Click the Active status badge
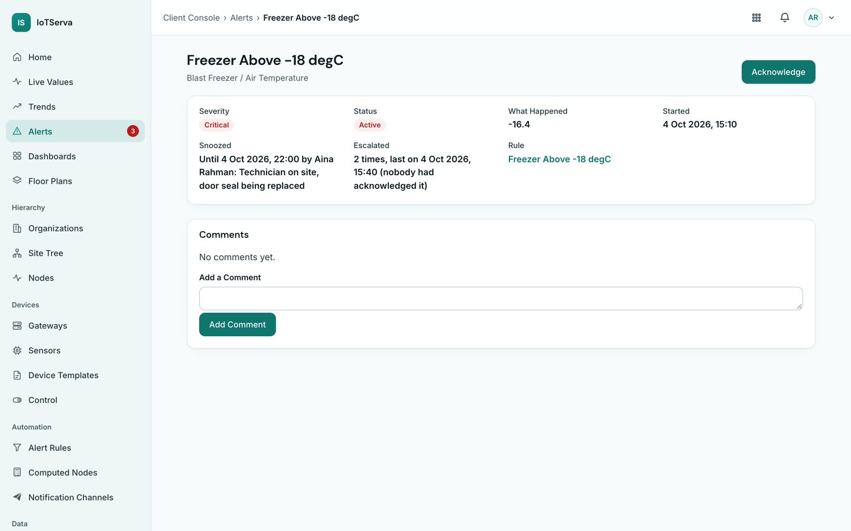This screenshot has height=531, width=851. tap(370, 125)
